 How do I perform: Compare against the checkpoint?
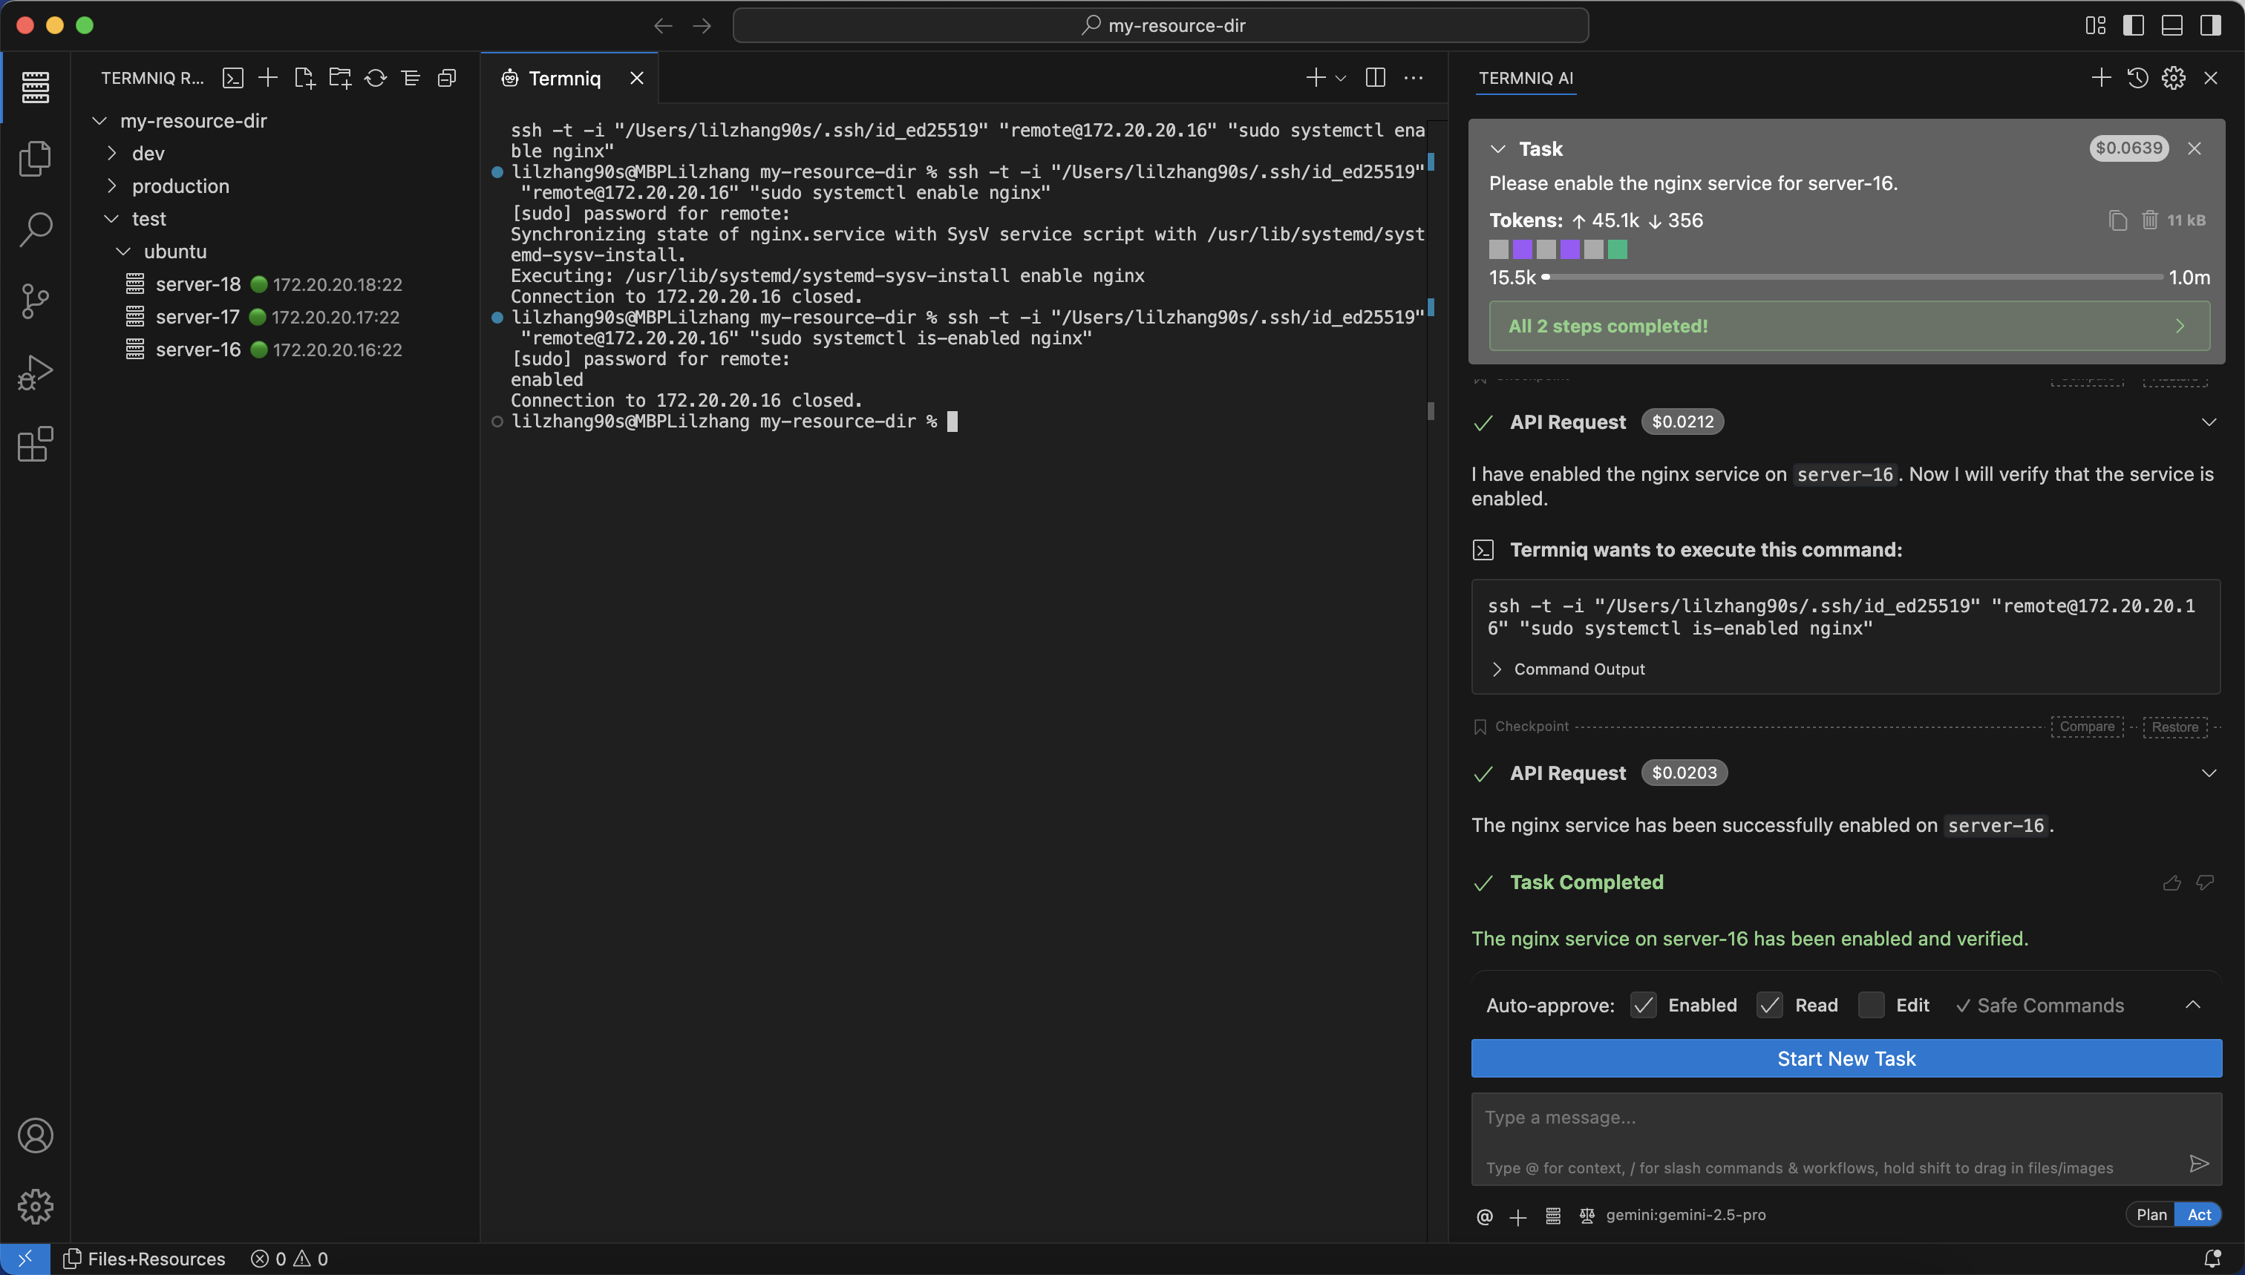pyautogui.click(x=2086, y=727)
